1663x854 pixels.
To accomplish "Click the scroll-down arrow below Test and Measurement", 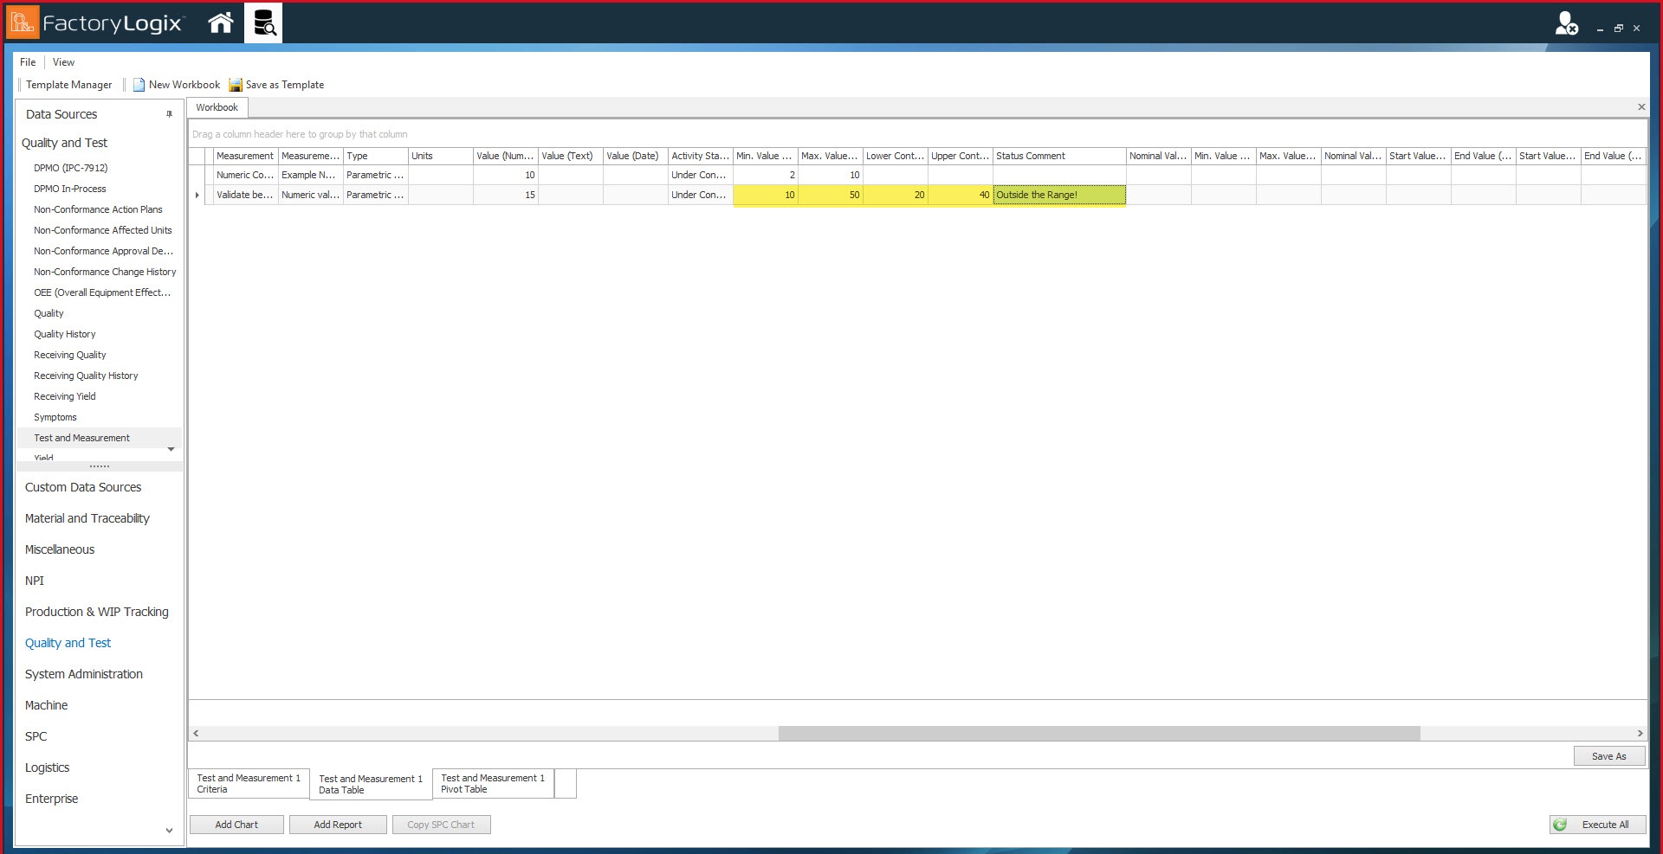I will (171, 449).
